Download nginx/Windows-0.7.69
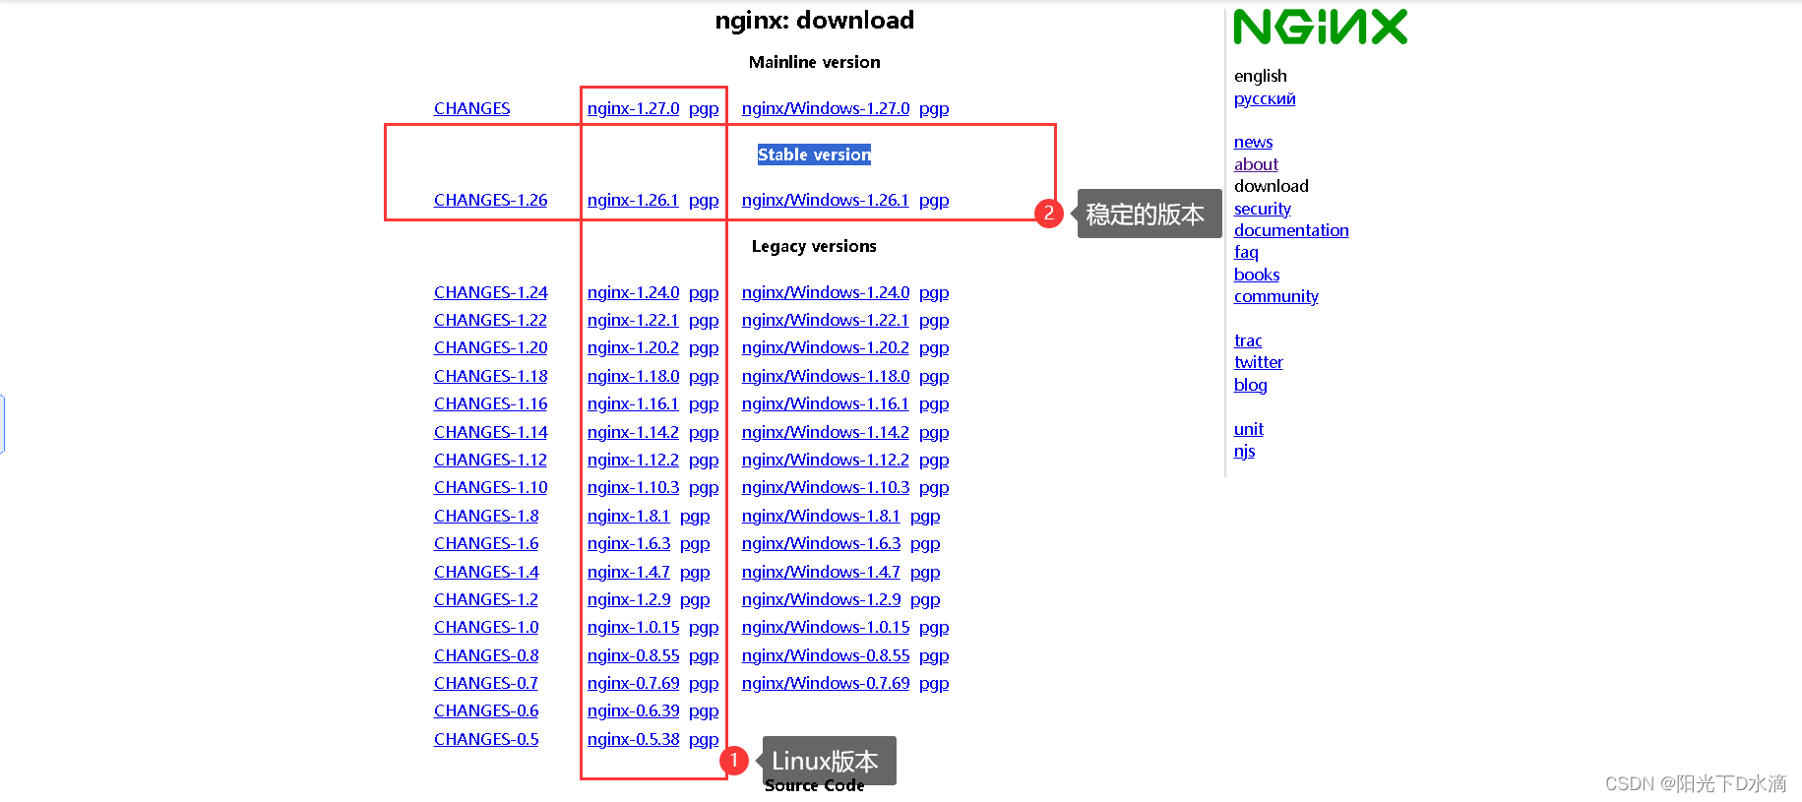 click(x=826, y=683)
